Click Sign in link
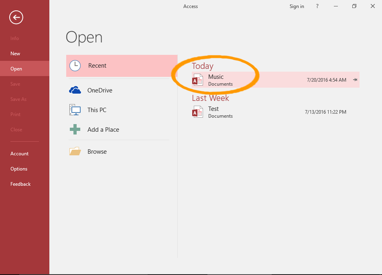Image resolution: width=382 pixels, height=275 pixels. (x=297, y=6)
